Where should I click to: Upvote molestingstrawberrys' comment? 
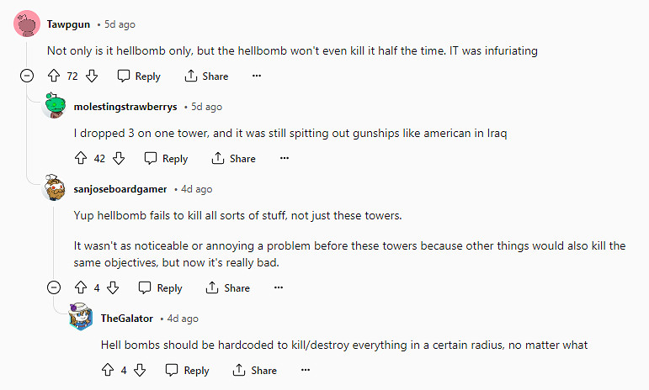tap(82, 158)
